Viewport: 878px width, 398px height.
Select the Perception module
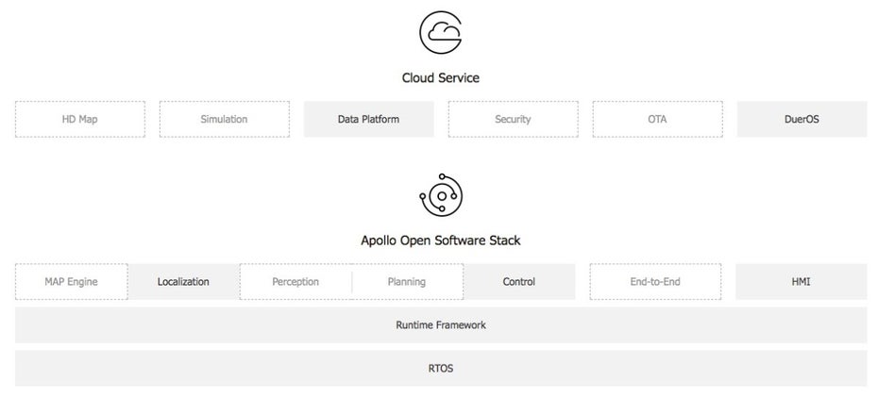(295, 282)
